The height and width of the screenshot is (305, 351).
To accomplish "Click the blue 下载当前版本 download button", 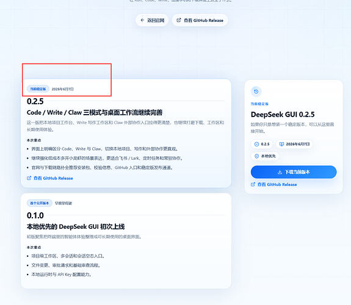I will [x=294, y=172].
